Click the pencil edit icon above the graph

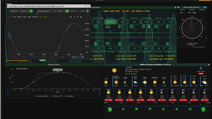click(74, 17)
